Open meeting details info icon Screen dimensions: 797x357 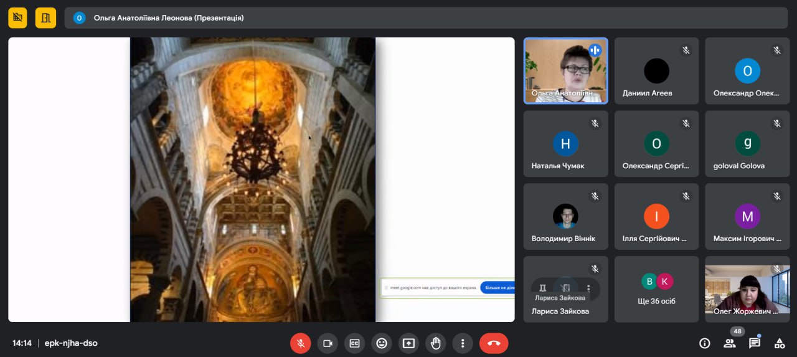705,343
